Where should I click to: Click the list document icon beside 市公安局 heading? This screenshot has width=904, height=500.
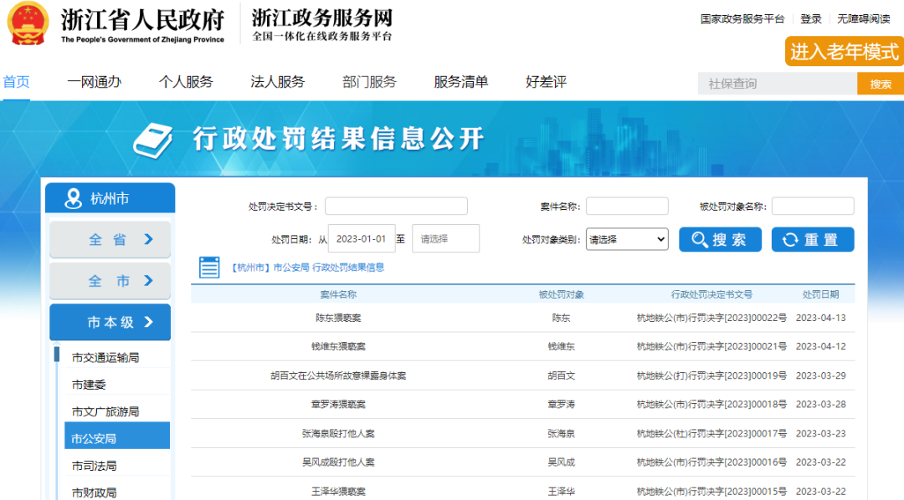[209, 268]
